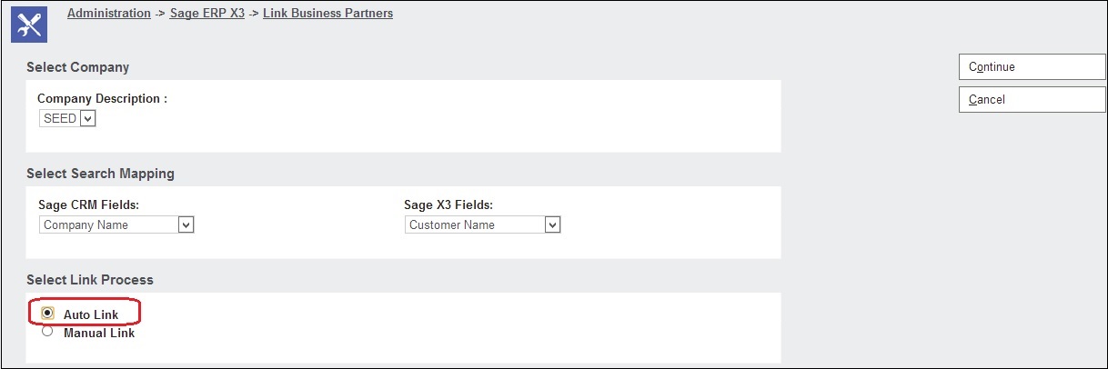The image size is (1108, 369).
Task: Open the Administration breadcrumb link
Action: pyautogui.click(x=109, y=14)
